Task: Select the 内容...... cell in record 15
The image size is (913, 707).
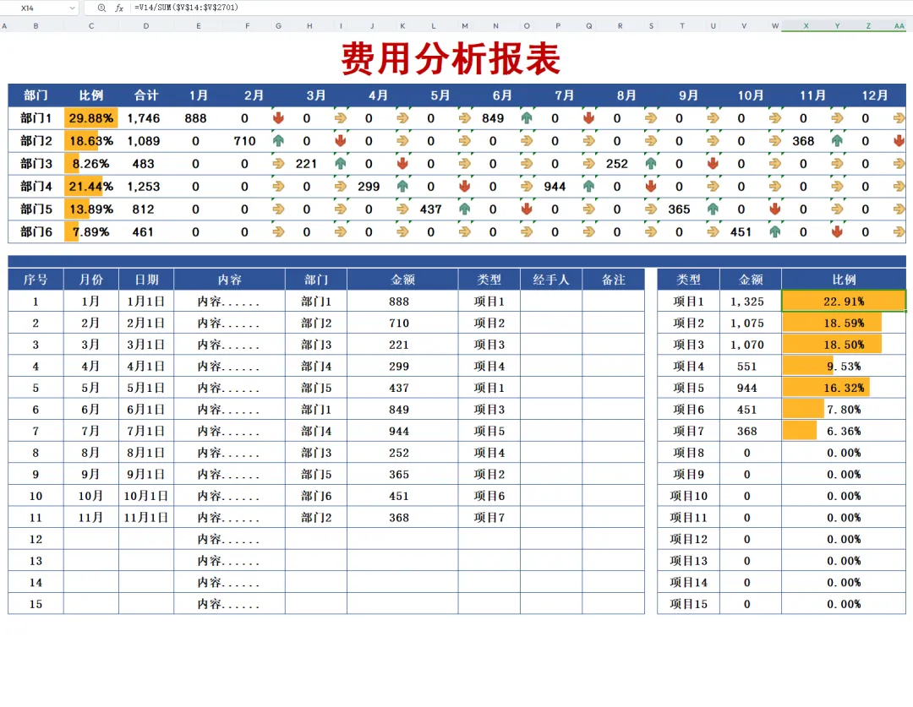Action: tap(229, 604)
